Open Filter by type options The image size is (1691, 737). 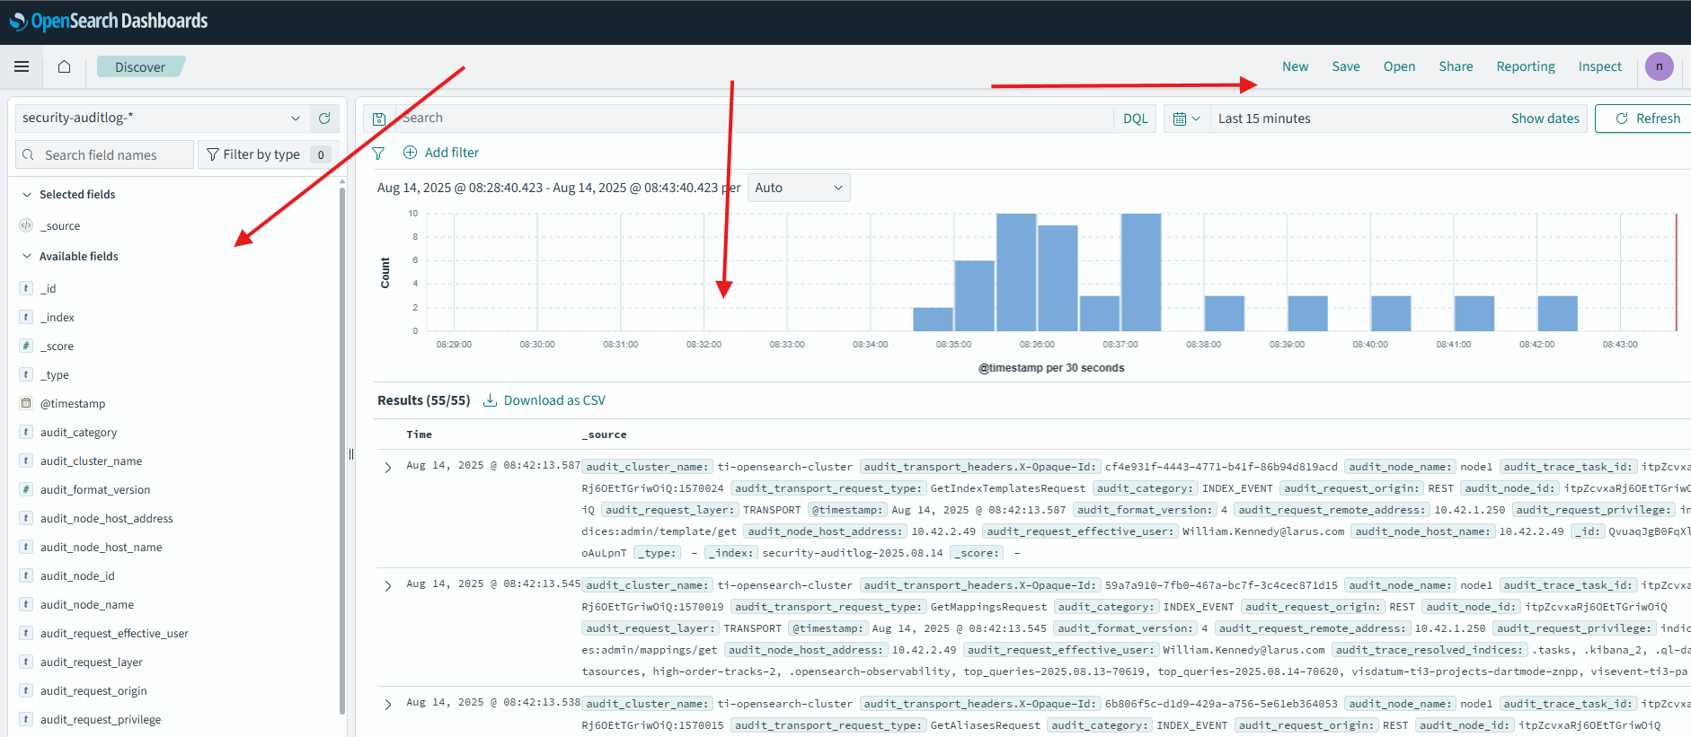point(268,154)
